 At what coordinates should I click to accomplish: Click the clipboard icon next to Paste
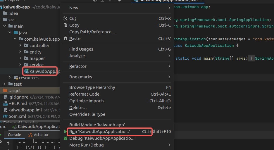(x=66, y=39)
